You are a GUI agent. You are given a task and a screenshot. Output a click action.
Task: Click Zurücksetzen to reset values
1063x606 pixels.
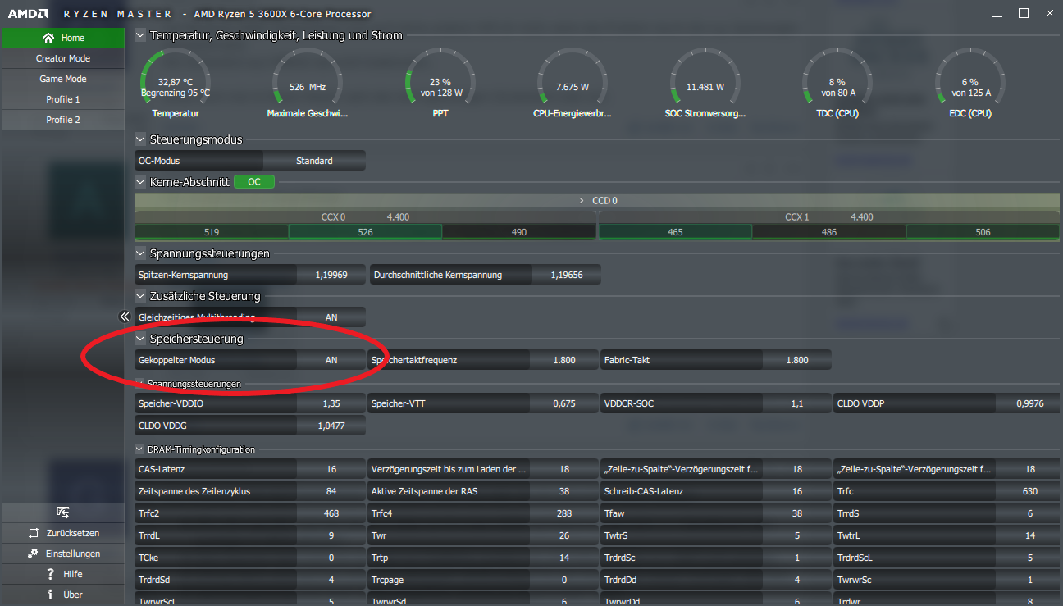pos(63,533)
